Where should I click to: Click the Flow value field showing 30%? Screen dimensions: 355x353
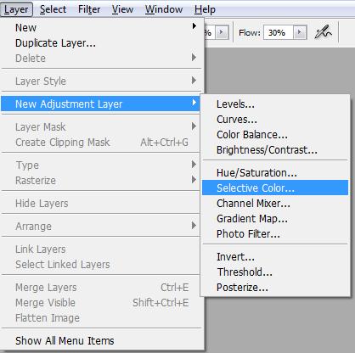click(x=279, y=32)
